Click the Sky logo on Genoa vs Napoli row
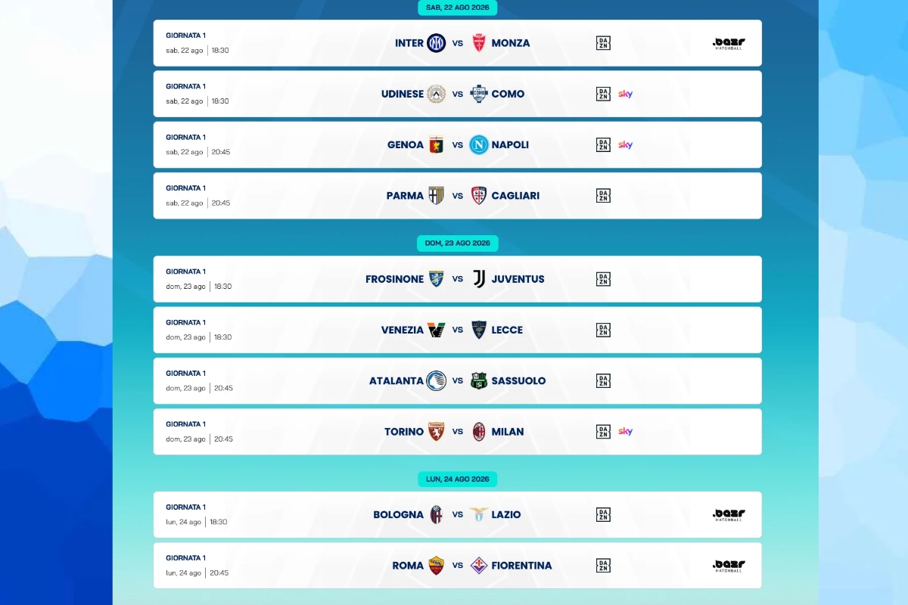908x605 pixels. pyautogui.click(x=625, y=144)
